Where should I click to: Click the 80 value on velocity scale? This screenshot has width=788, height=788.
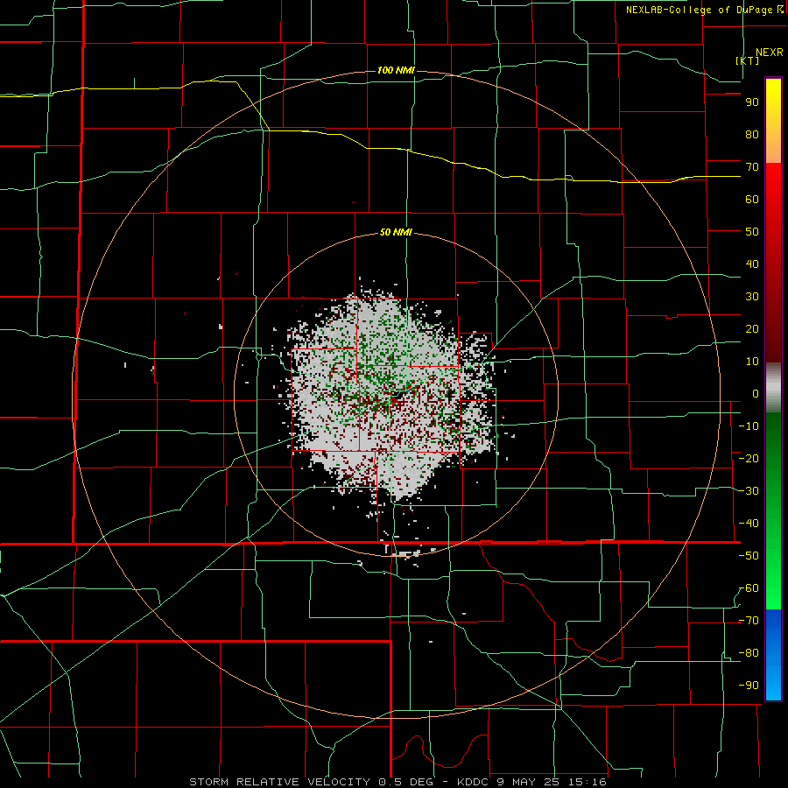pos(752,134)
